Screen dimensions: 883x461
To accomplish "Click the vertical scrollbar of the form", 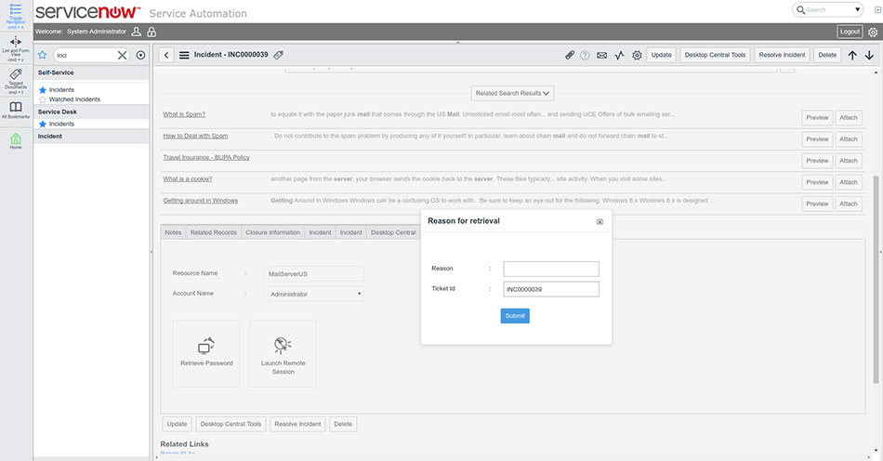I will click(876, 280).
